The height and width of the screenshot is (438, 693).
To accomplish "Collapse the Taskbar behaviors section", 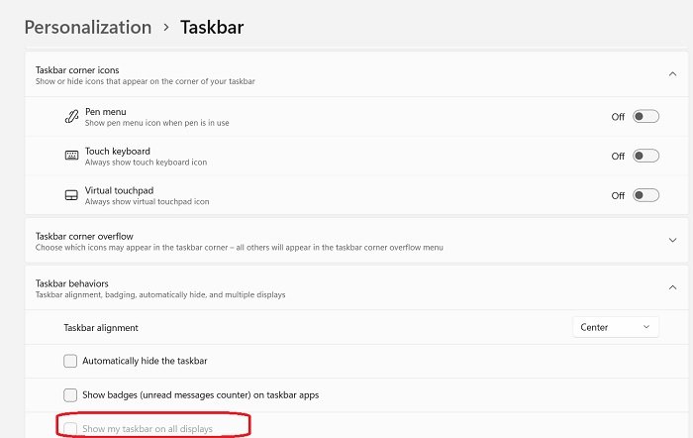I will (x=672, y=288).
